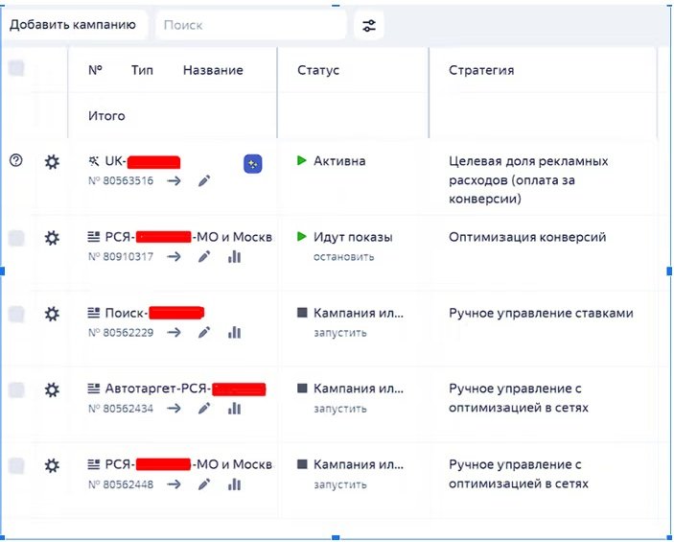This screenshot has height=542, width=674.
Task: Click Ручное управление ставками strategy text
Action: (x=541, y=314)
